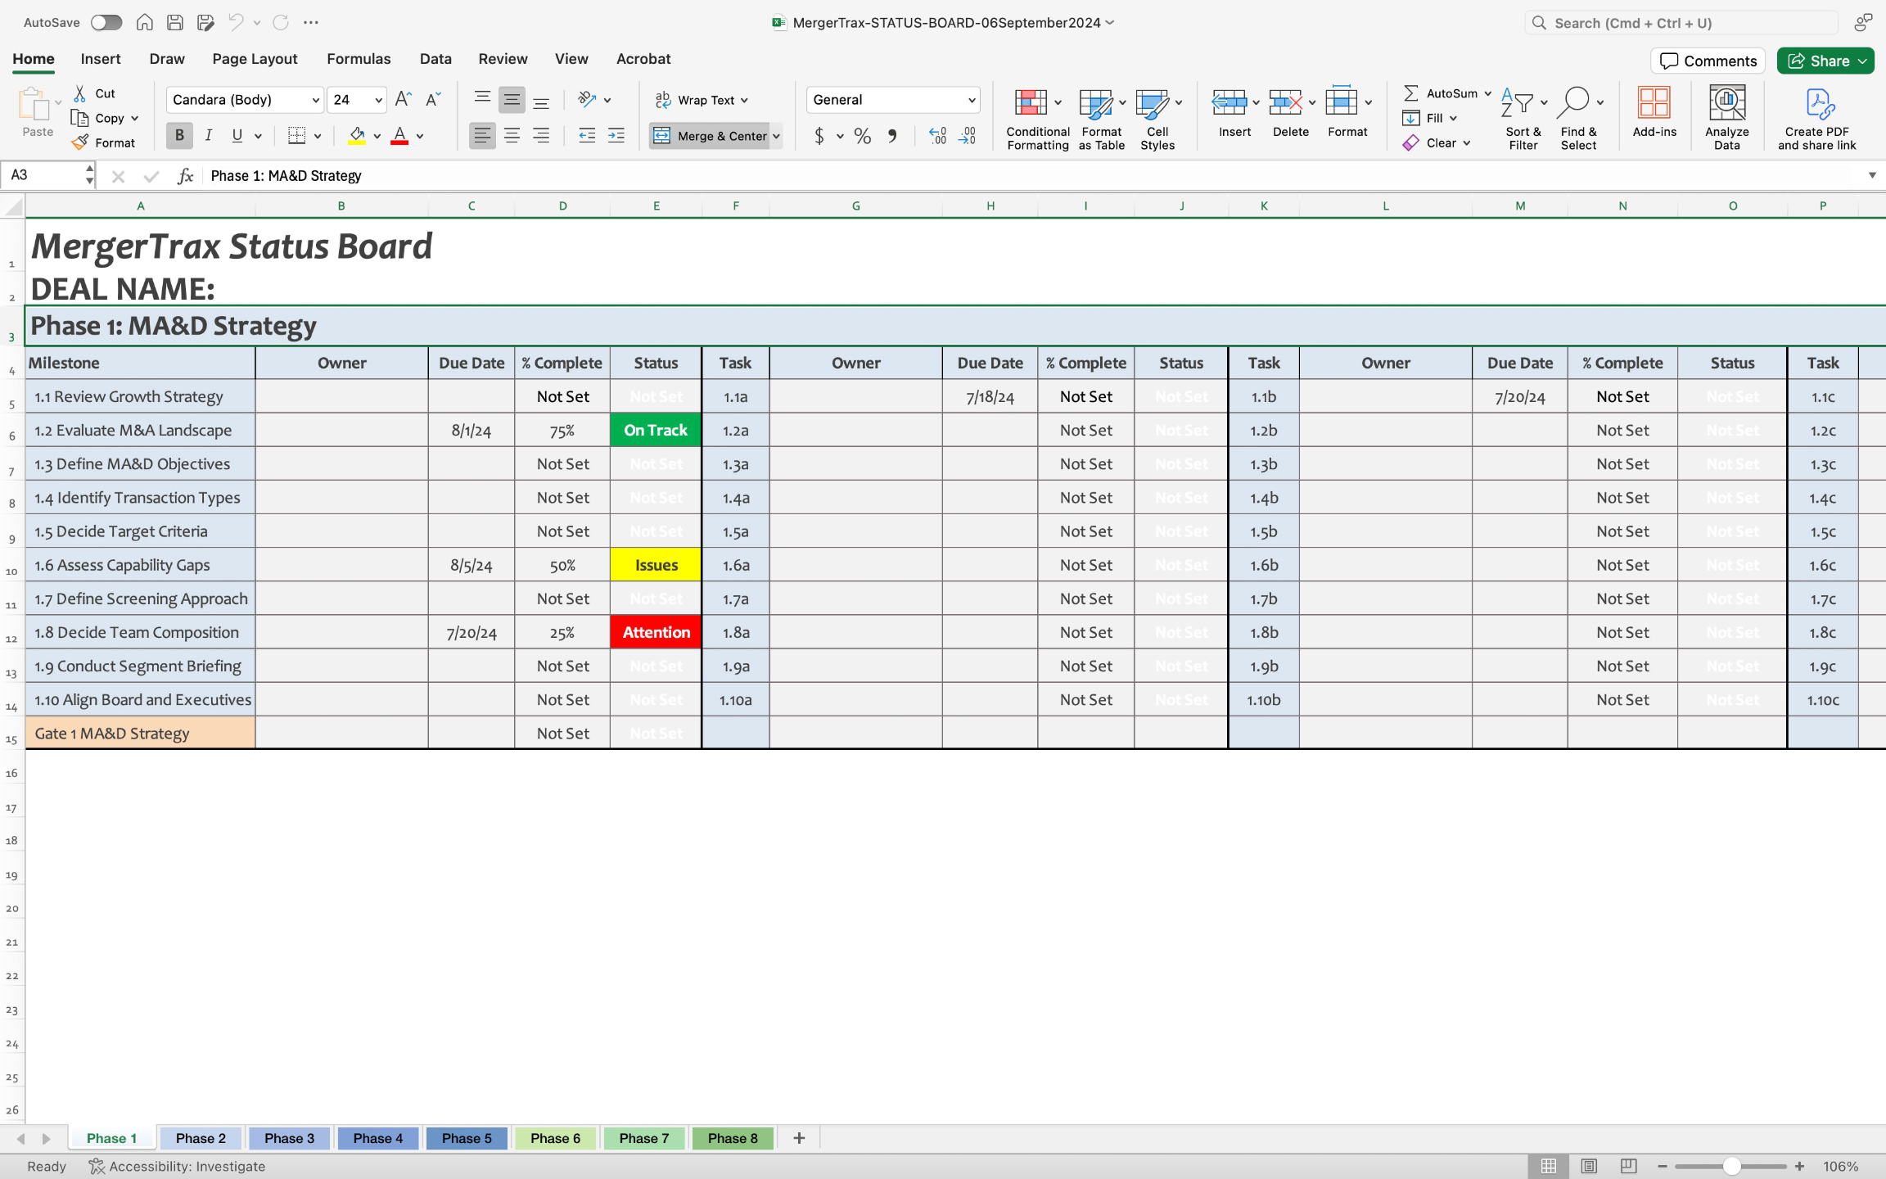Open the Comments pane button
1886x1179 pixels.
pos(1708,61)
